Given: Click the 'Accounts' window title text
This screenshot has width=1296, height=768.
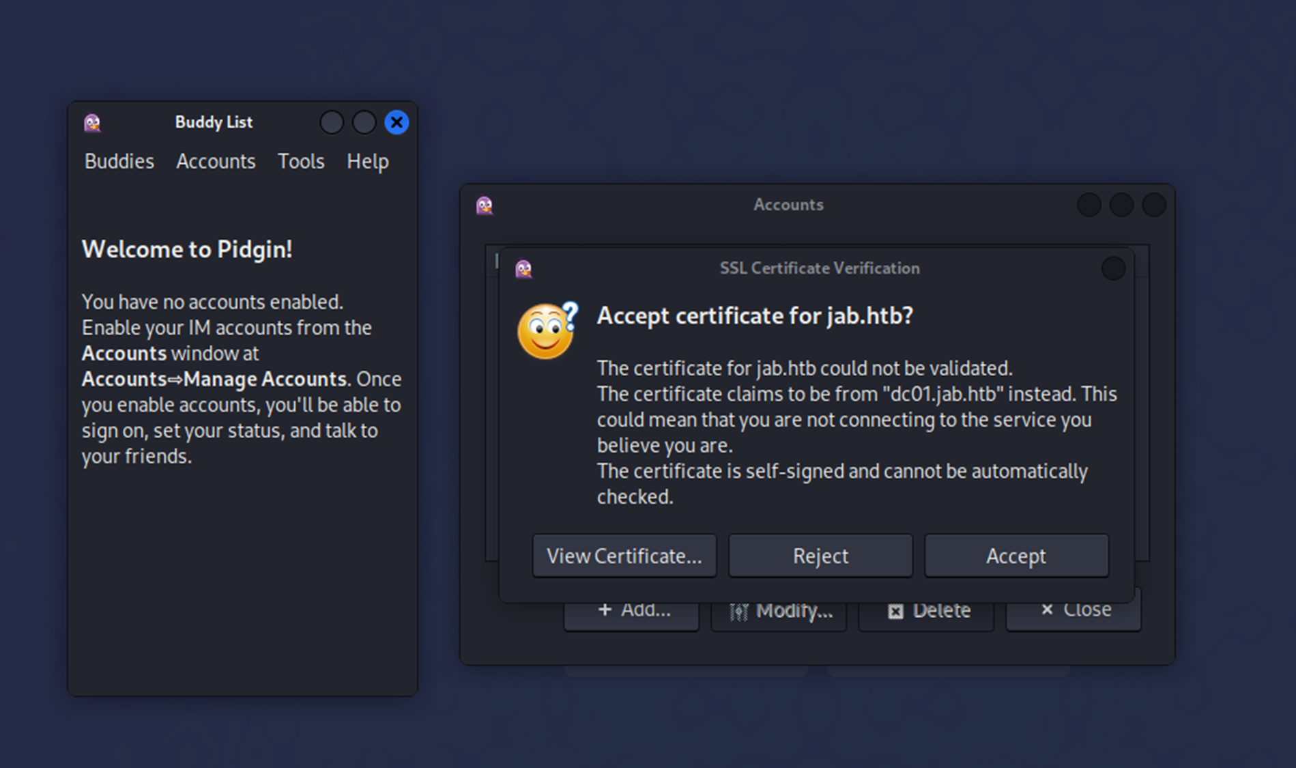Looking at the screenshot, I should [788, 205].
